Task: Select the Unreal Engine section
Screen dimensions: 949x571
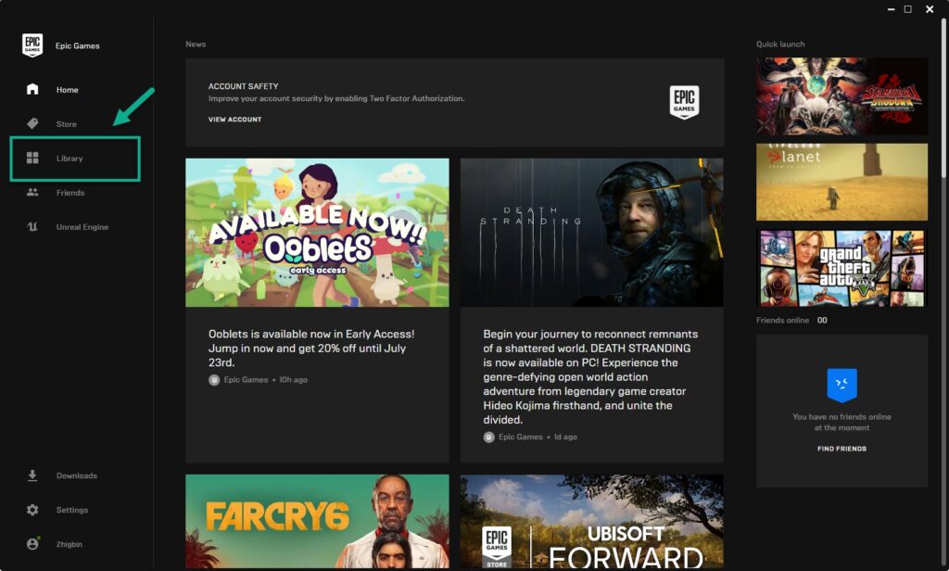Action: (x=82, y=227)
